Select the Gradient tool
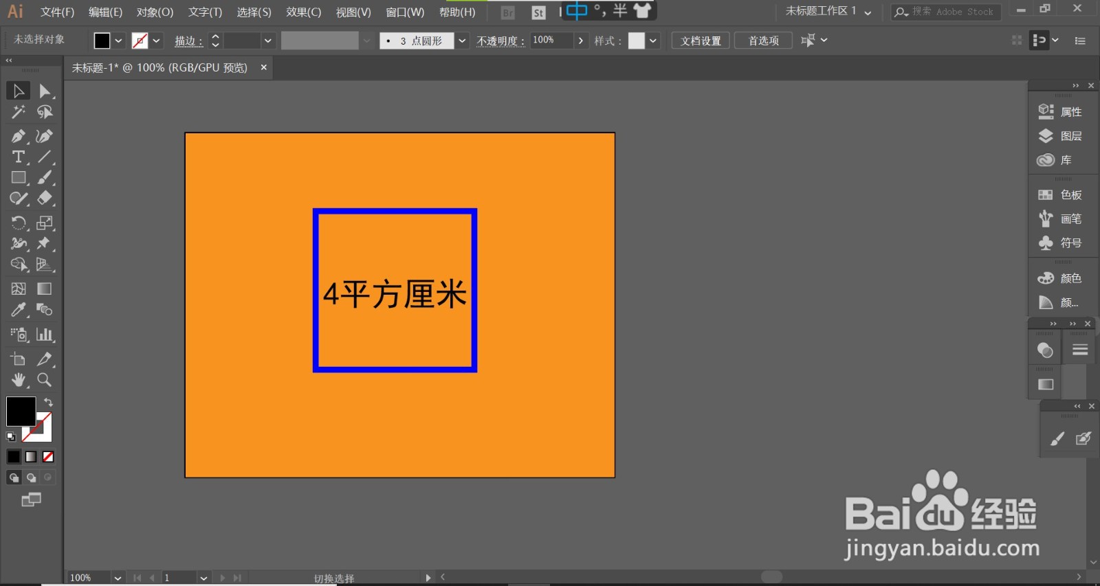The image size is (1100, 586). pyautogui.click(x=45, y=289)
